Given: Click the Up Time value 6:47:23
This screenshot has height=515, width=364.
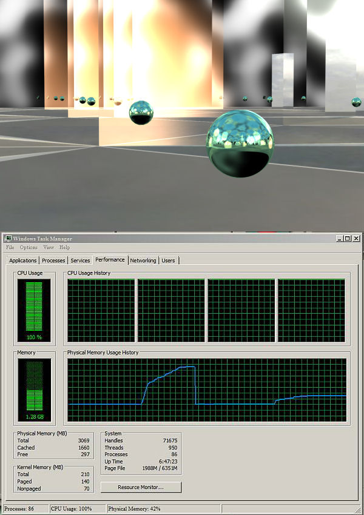Looking at the screenshot, I should pos(168,462).
